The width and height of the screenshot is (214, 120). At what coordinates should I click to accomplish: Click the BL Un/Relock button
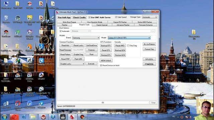[149, 44]
